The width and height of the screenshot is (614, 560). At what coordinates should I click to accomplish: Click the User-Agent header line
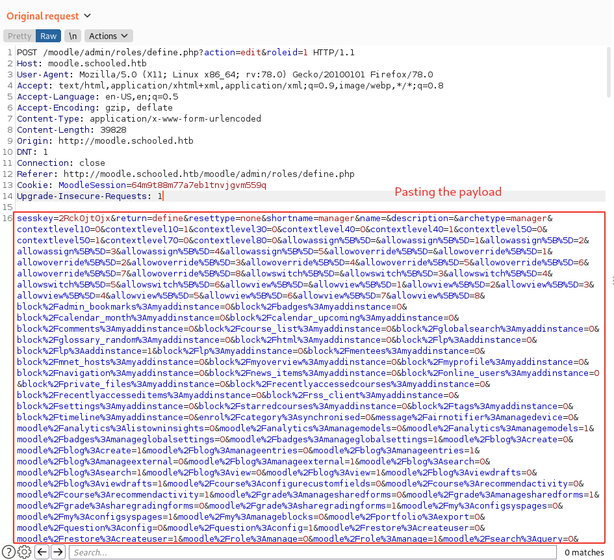(225, 74)
